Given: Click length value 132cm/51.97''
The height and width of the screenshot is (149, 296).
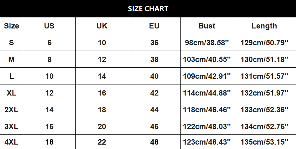Looking at the screenshot, I should pos(264,93).
